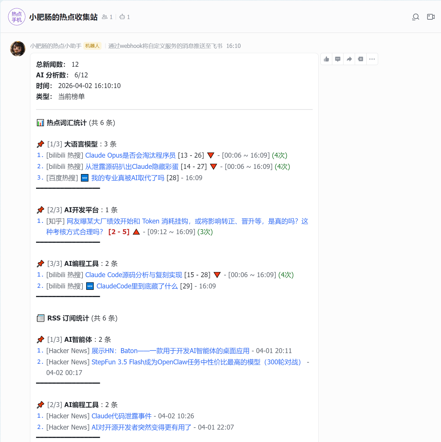This screenshot has height=442, width=441.
Task: Click the sender name 小肥肠的热点小助手
Action: pyautogui.click(x=56, y=46)
